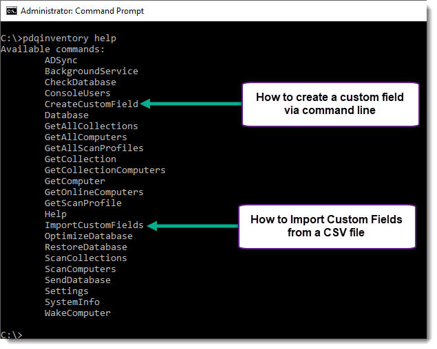
Task: Click the Help command in the list
Action: [x=56, y=214]
